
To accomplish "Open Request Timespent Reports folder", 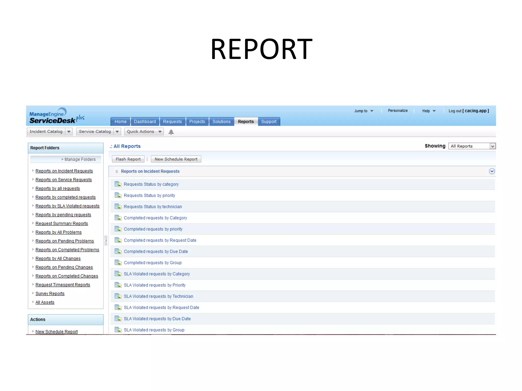I will coord(63,285).
